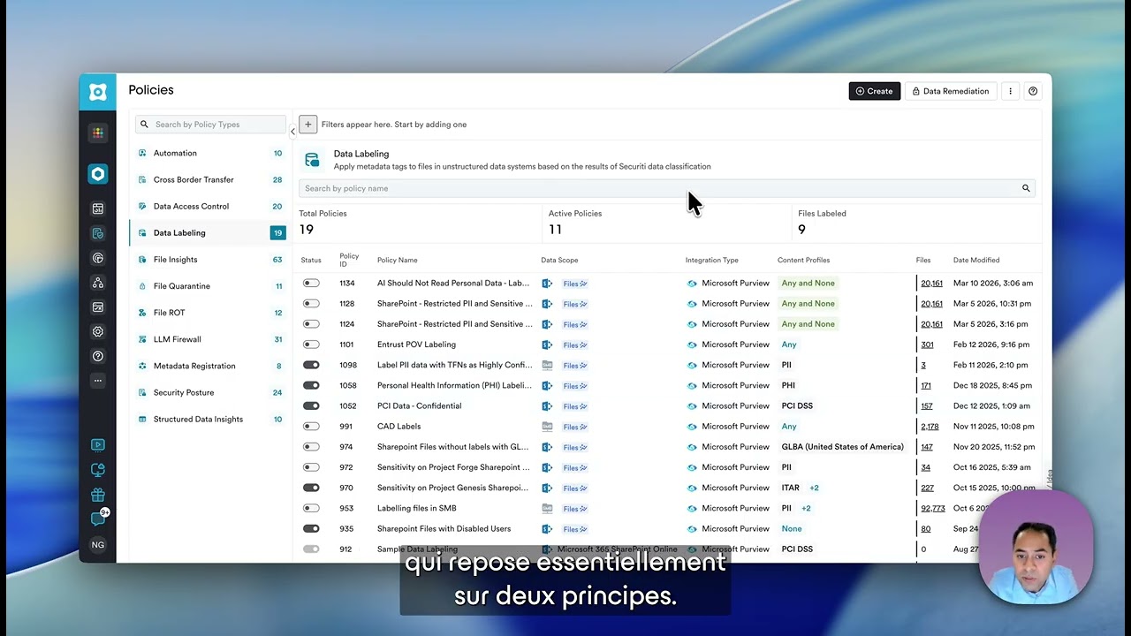Screen dimensions: 1131x636
Task: Click the Microsoft Purview icon in policy 1134 row
Action: pyautogui.click(x=692, y=284)
